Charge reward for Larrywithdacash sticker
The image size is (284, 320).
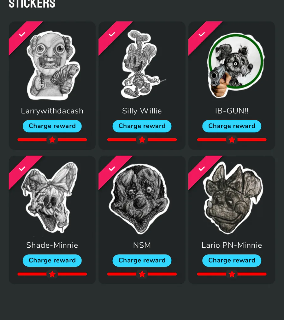pos(52,126)
